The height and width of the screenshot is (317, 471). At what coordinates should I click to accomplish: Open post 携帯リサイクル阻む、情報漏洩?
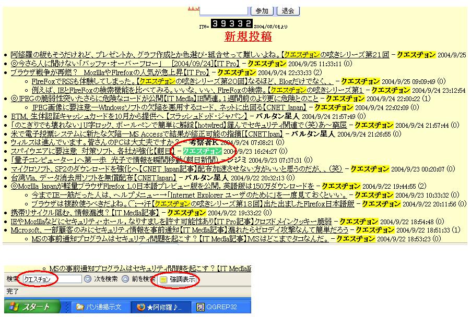click(x=85, y=213)
